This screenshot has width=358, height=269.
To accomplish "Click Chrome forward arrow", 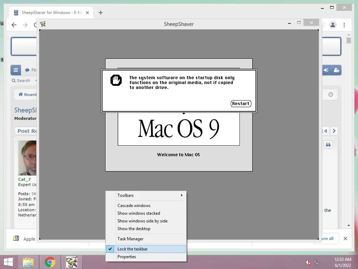I will coord(25,25).
